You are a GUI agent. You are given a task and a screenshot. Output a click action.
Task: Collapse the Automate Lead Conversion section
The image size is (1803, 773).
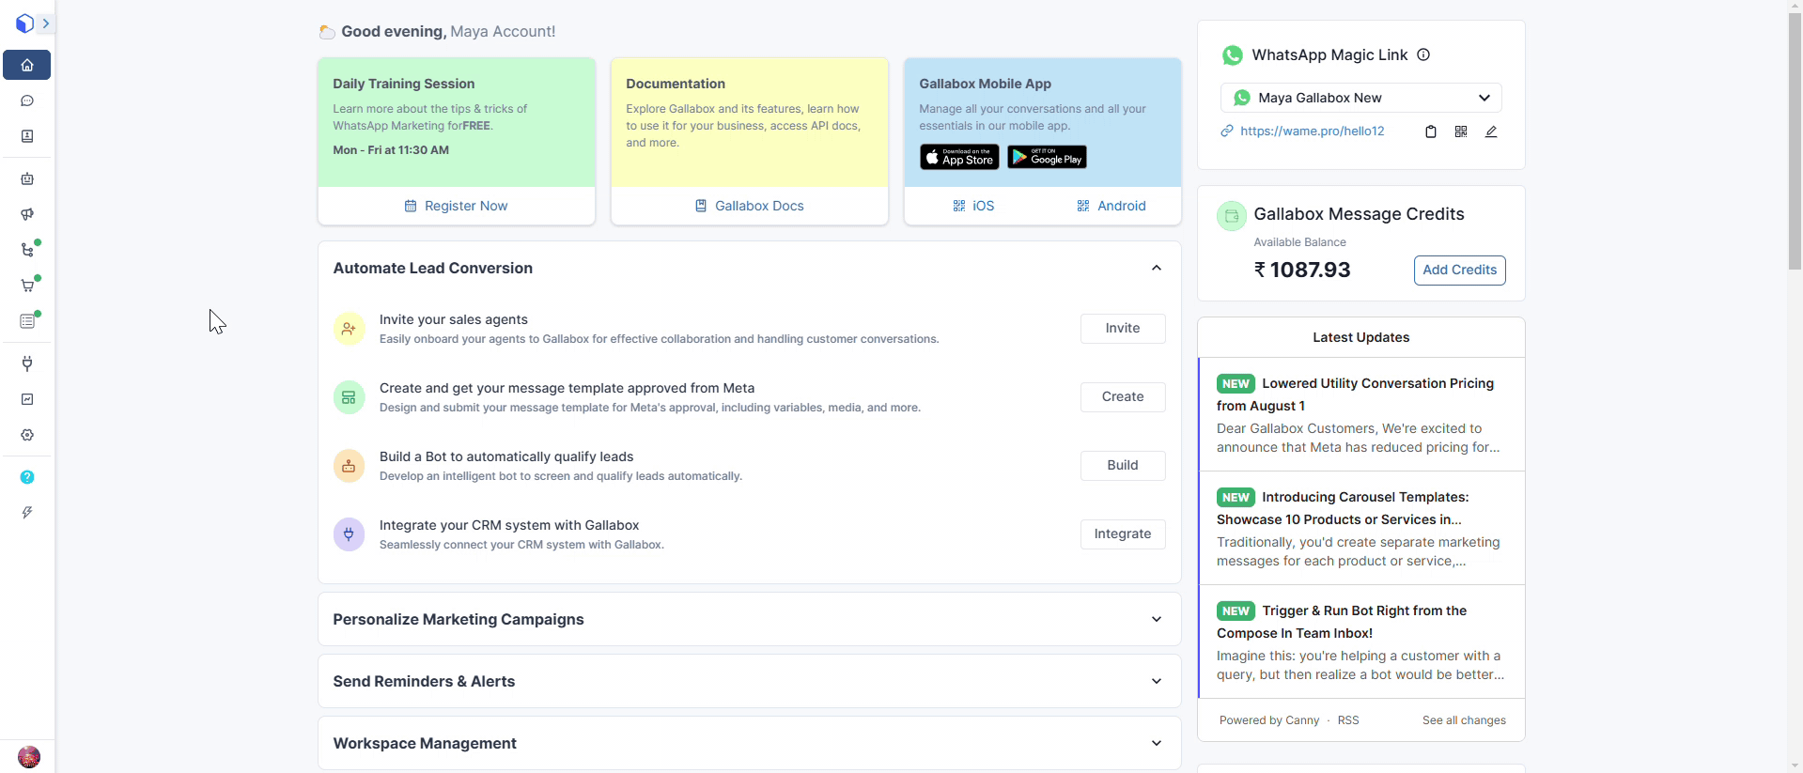1156,268
